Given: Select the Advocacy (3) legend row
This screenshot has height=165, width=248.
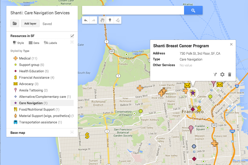Looking at the screenshot, I should coord(42,84).
